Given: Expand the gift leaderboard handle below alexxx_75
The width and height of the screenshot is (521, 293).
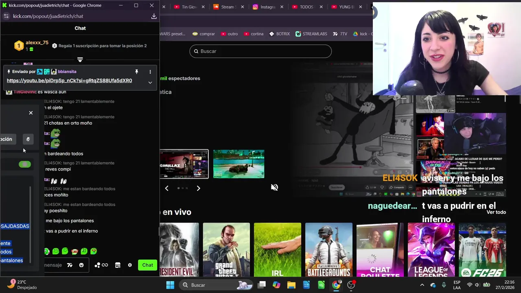Looking at the screenshot, I should (x=80, y=59).
